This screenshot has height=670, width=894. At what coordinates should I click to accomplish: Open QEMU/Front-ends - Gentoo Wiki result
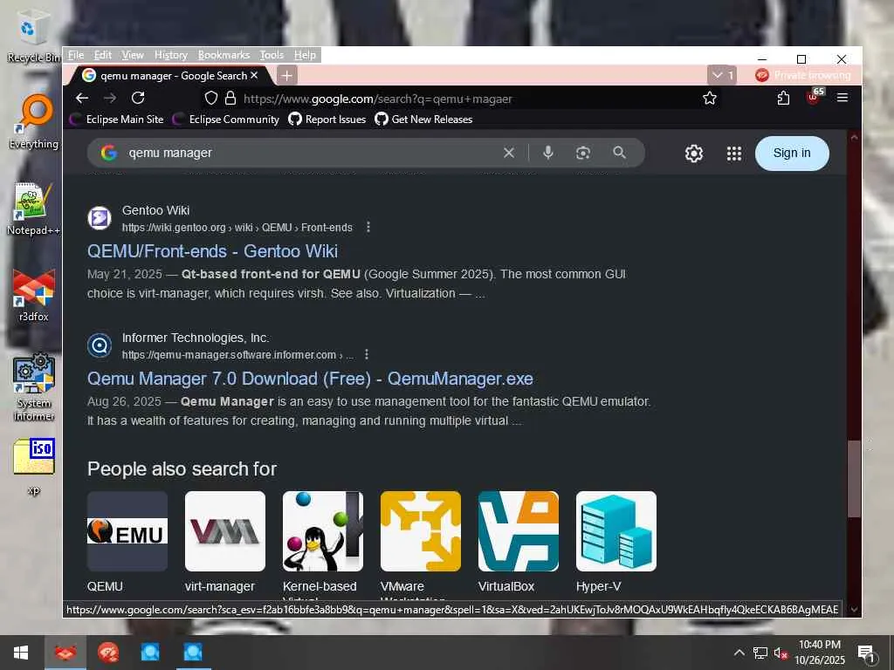[x=212, y=251]
